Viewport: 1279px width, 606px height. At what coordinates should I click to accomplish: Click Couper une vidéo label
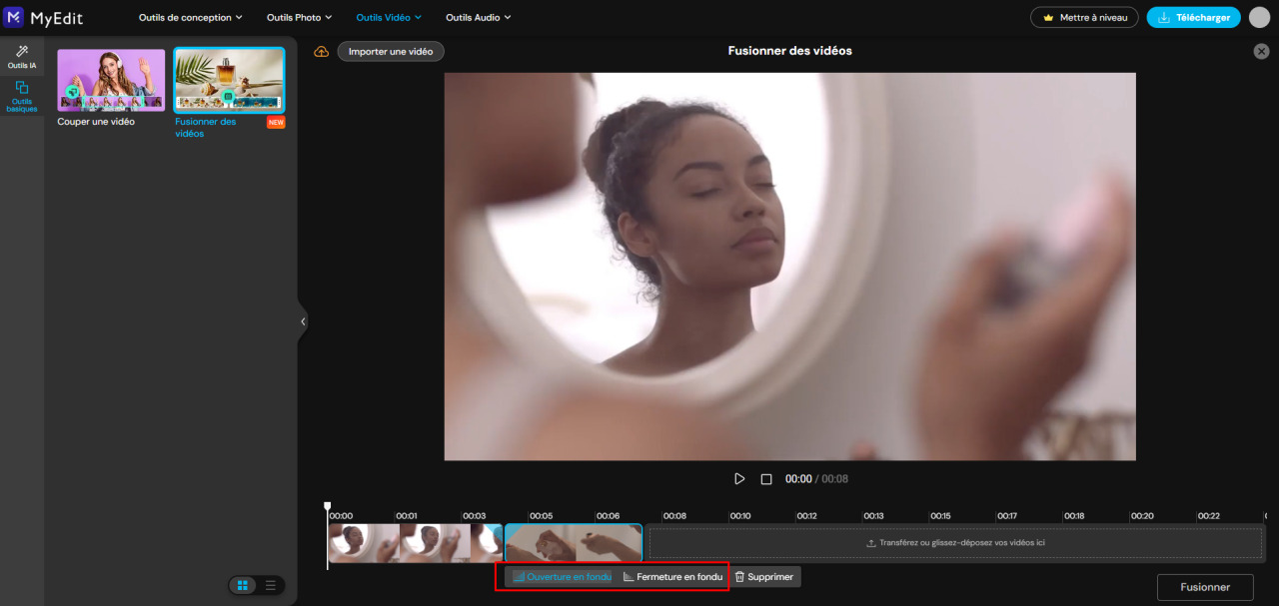pyautogui.click(x=96, y=122)
